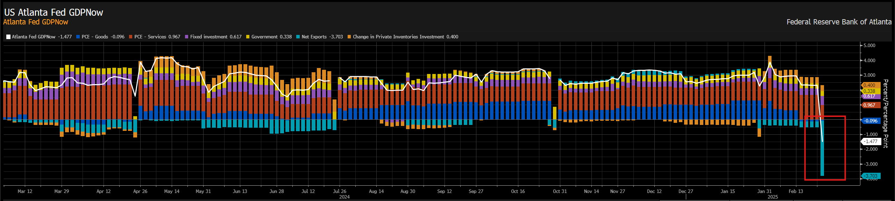Click the blue PCE - Goods legend swatch
Image resolution: width=895 pixels, height=201 pixels.
78,37
